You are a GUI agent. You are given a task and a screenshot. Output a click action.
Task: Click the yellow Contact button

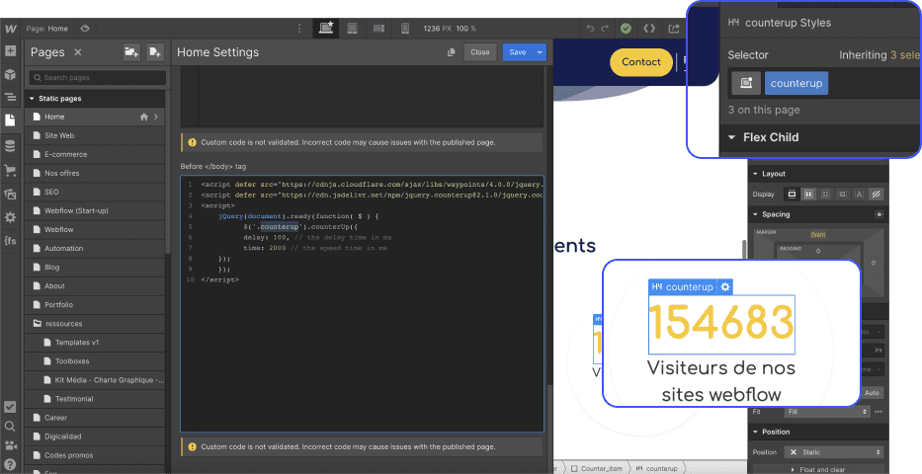point(641,62)
